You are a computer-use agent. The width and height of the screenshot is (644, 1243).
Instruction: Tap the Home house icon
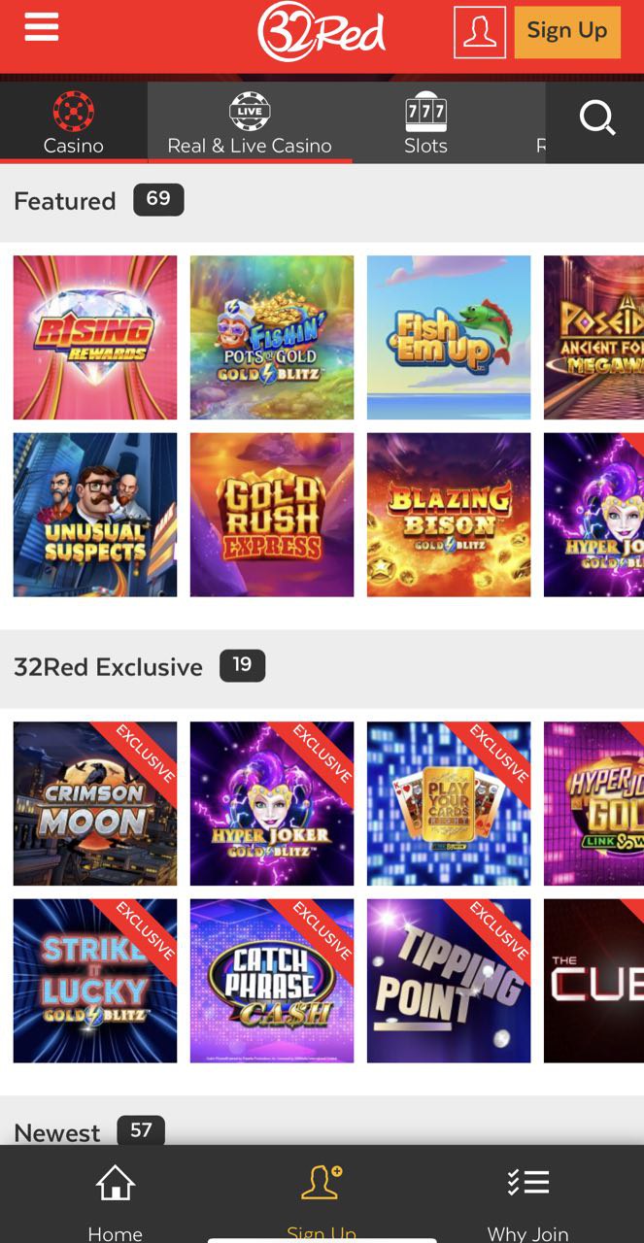[x=115, y=1183]
